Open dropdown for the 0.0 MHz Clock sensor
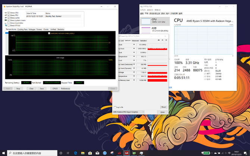 (134, 52)
